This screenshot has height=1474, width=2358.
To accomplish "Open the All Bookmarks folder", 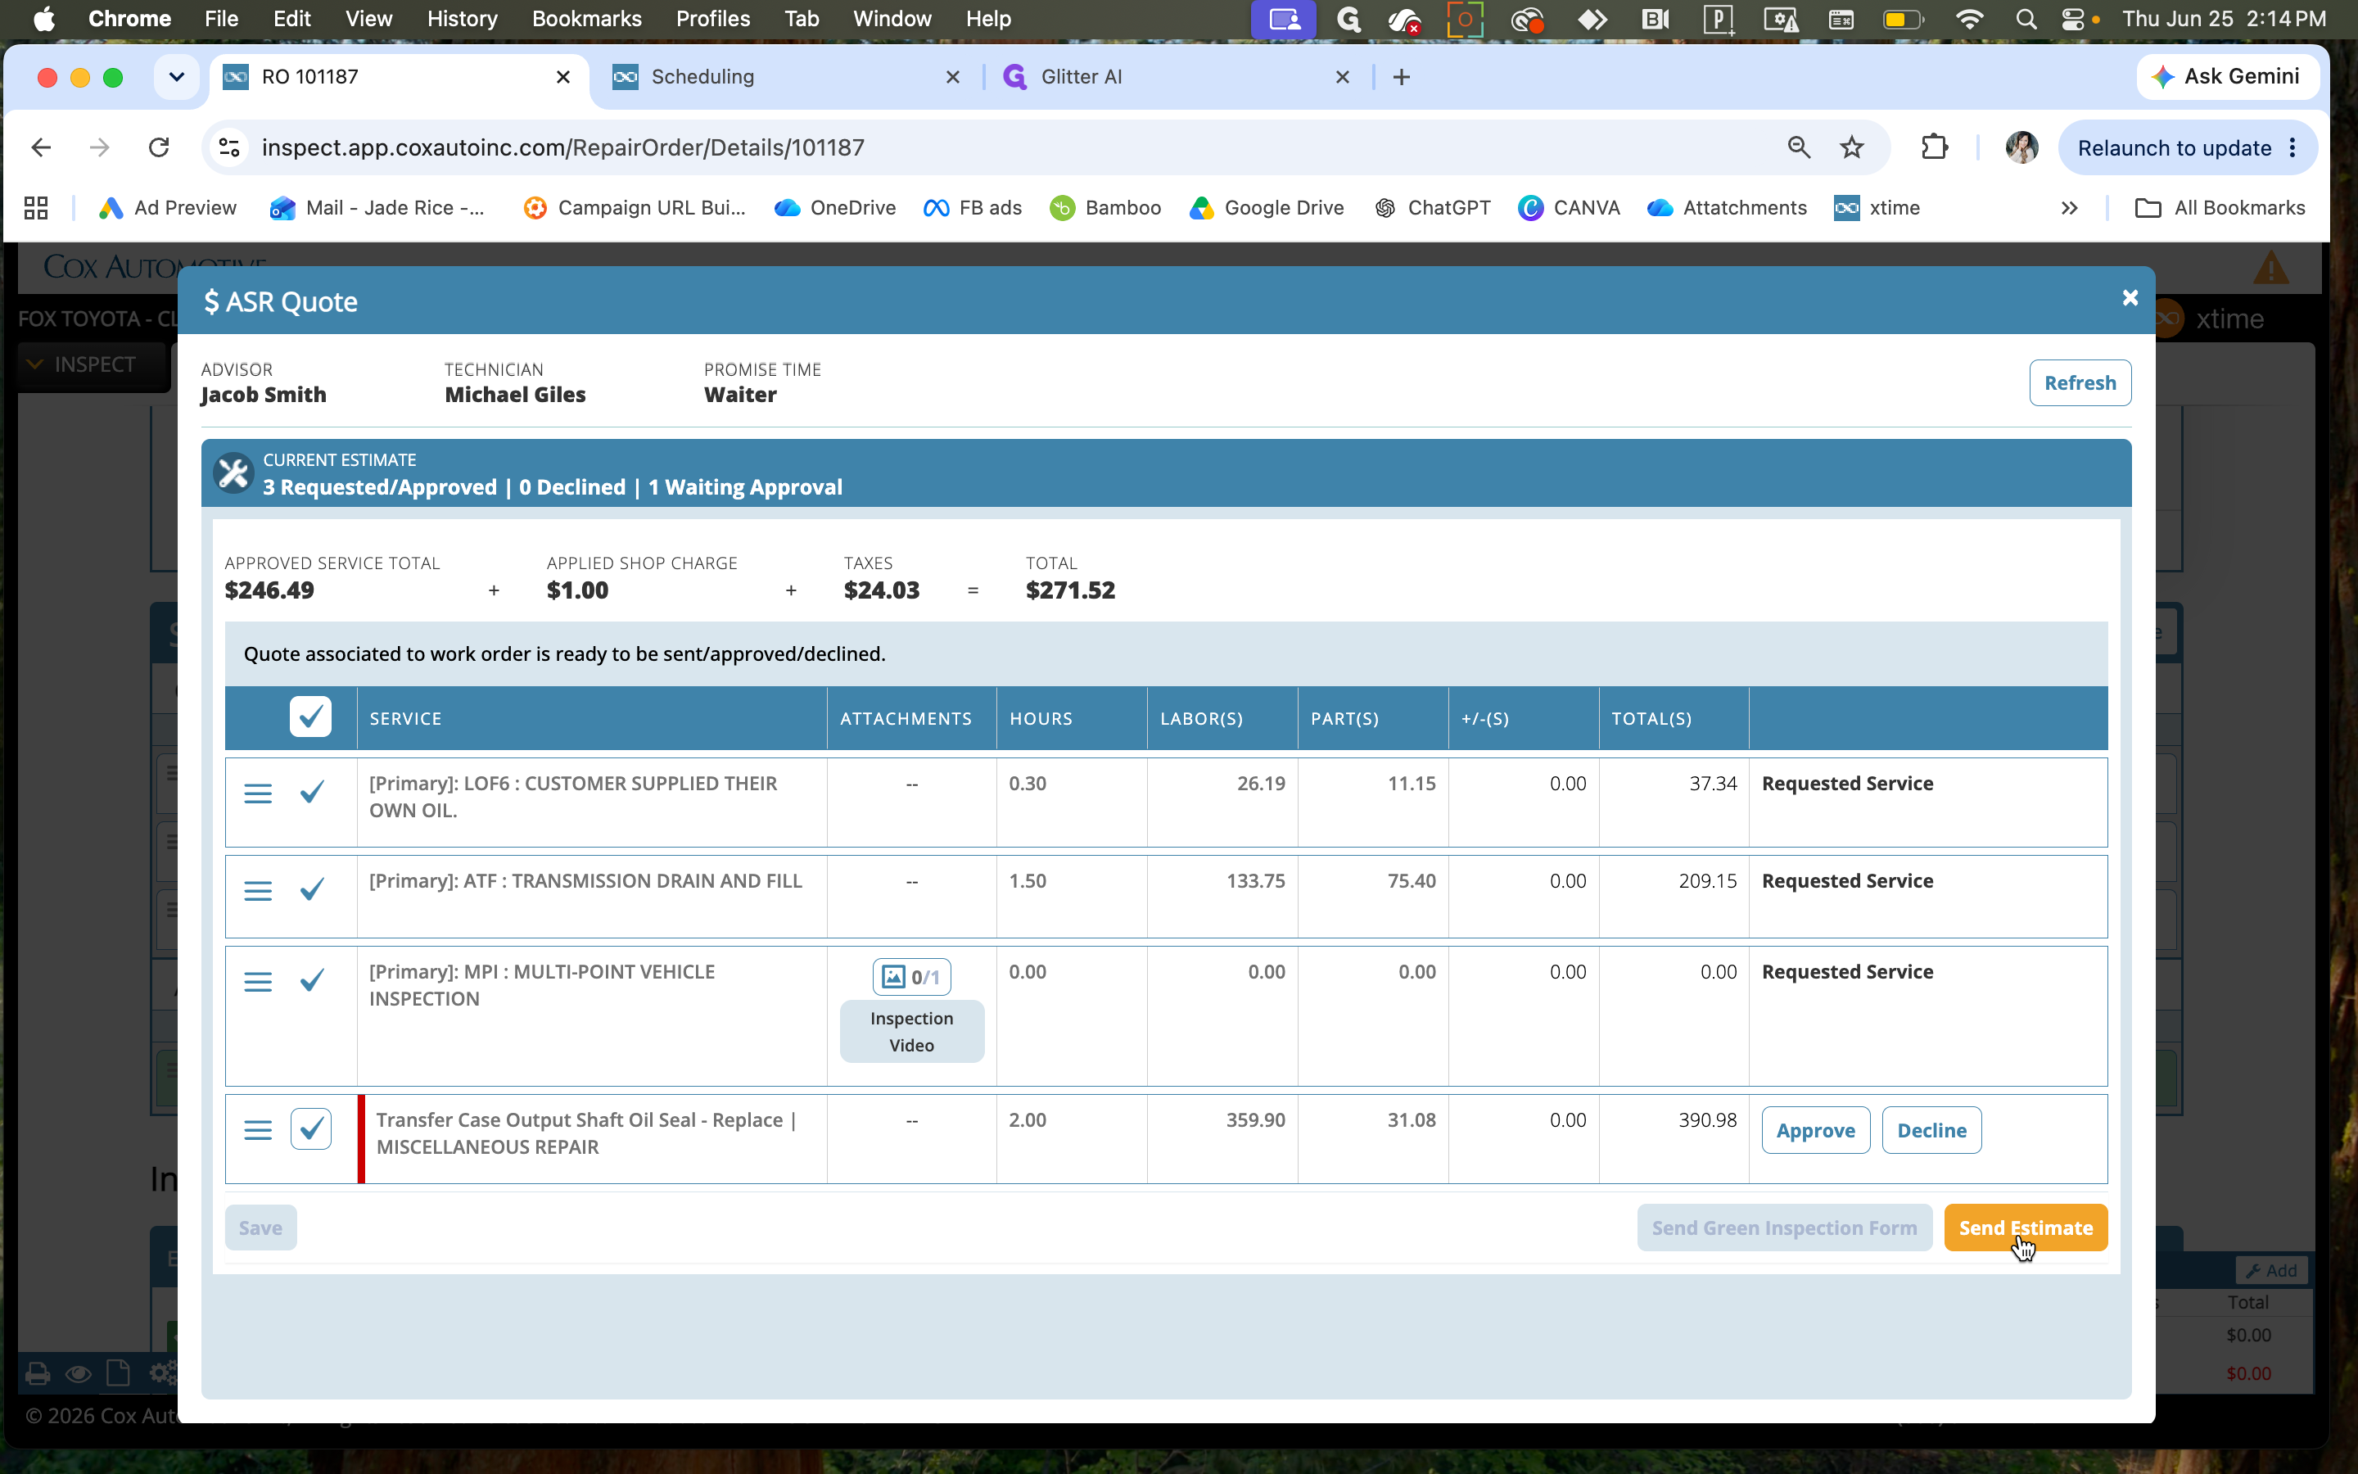I will pos(2220,208).
